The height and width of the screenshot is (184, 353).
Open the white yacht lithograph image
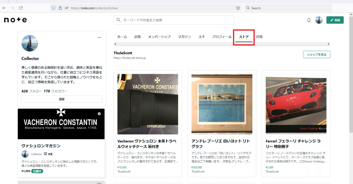pyautogui.click(x=222, y=104)
